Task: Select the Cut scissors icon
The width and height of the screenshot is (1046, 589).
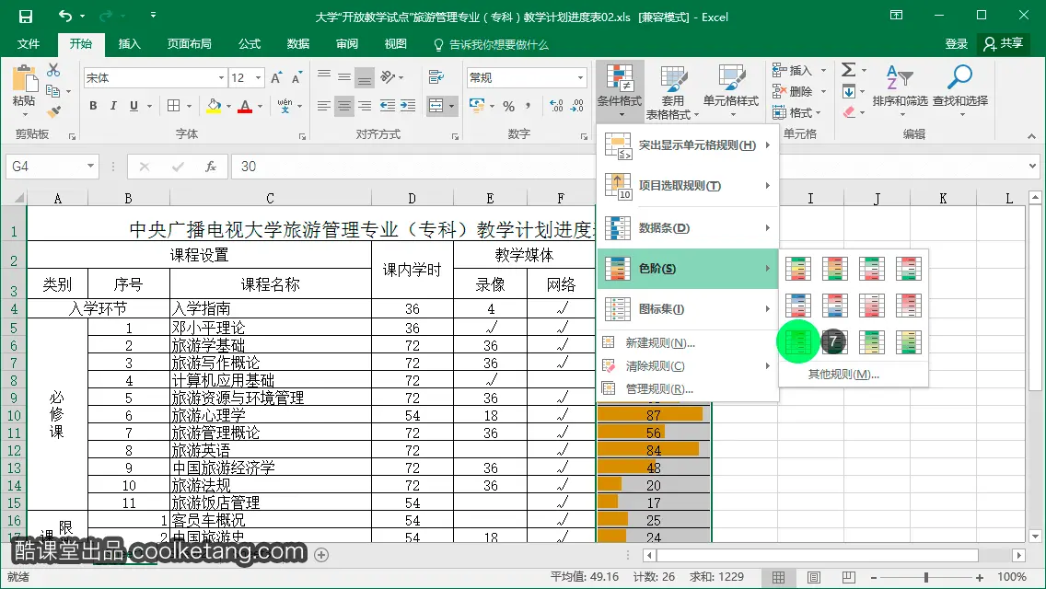Action: 53,70
